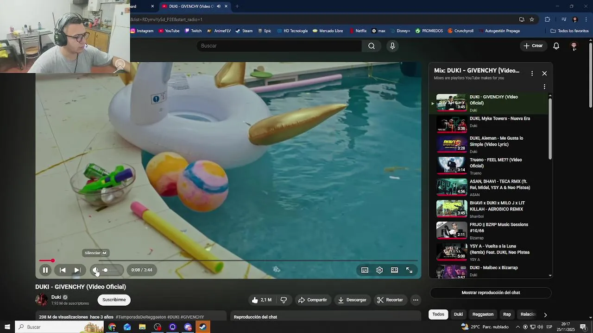
Task: Switch to the DUKI - GIVENCHY tab
Action: [x=195, y=6]
